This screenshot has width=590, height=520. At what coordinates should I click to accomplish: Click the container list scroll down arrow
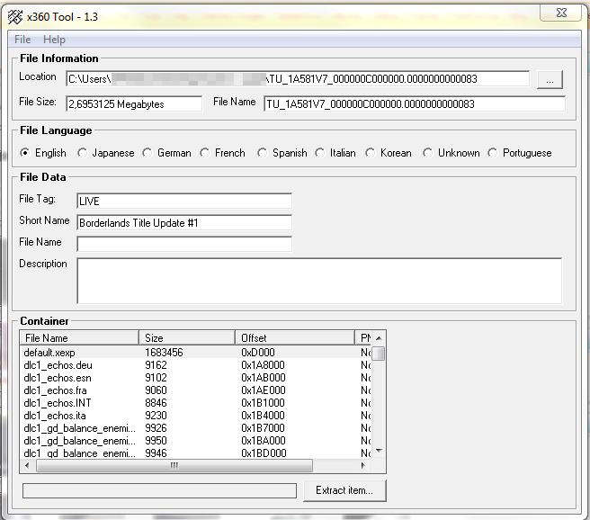379,452
